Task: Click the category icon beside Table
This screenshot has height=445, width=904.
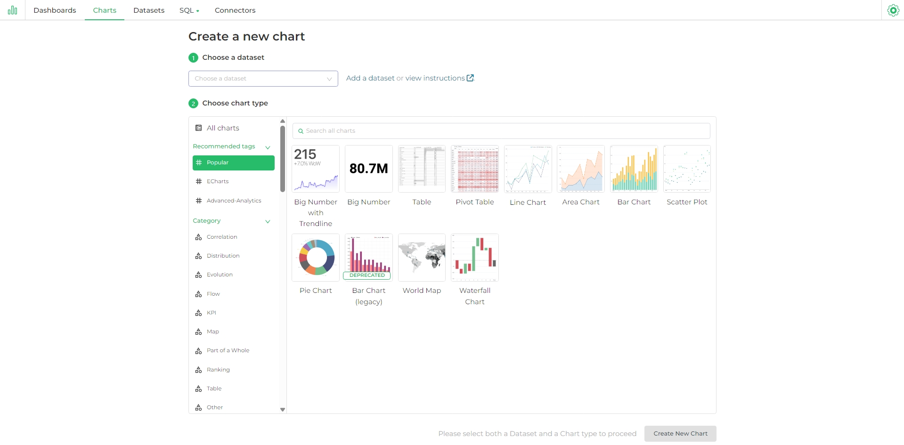Action: point(199,388)
